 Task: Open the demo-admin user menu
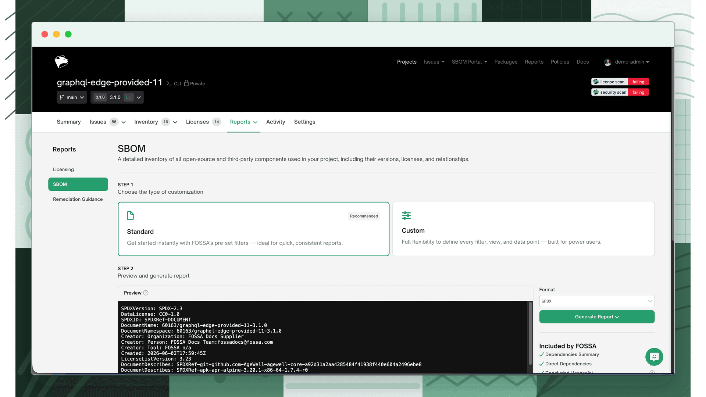click(627, 62)
